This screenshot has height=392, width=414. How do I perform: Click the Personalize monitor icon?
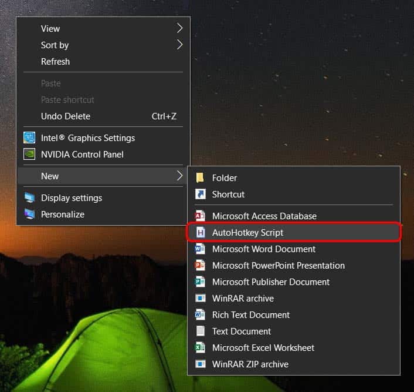(x=29, y=214)
